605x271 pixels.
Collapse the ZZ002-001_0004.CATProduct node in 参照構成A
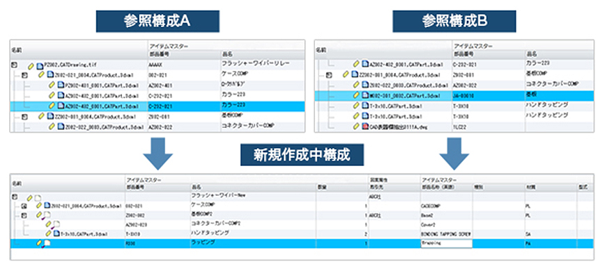click(24, 116)
